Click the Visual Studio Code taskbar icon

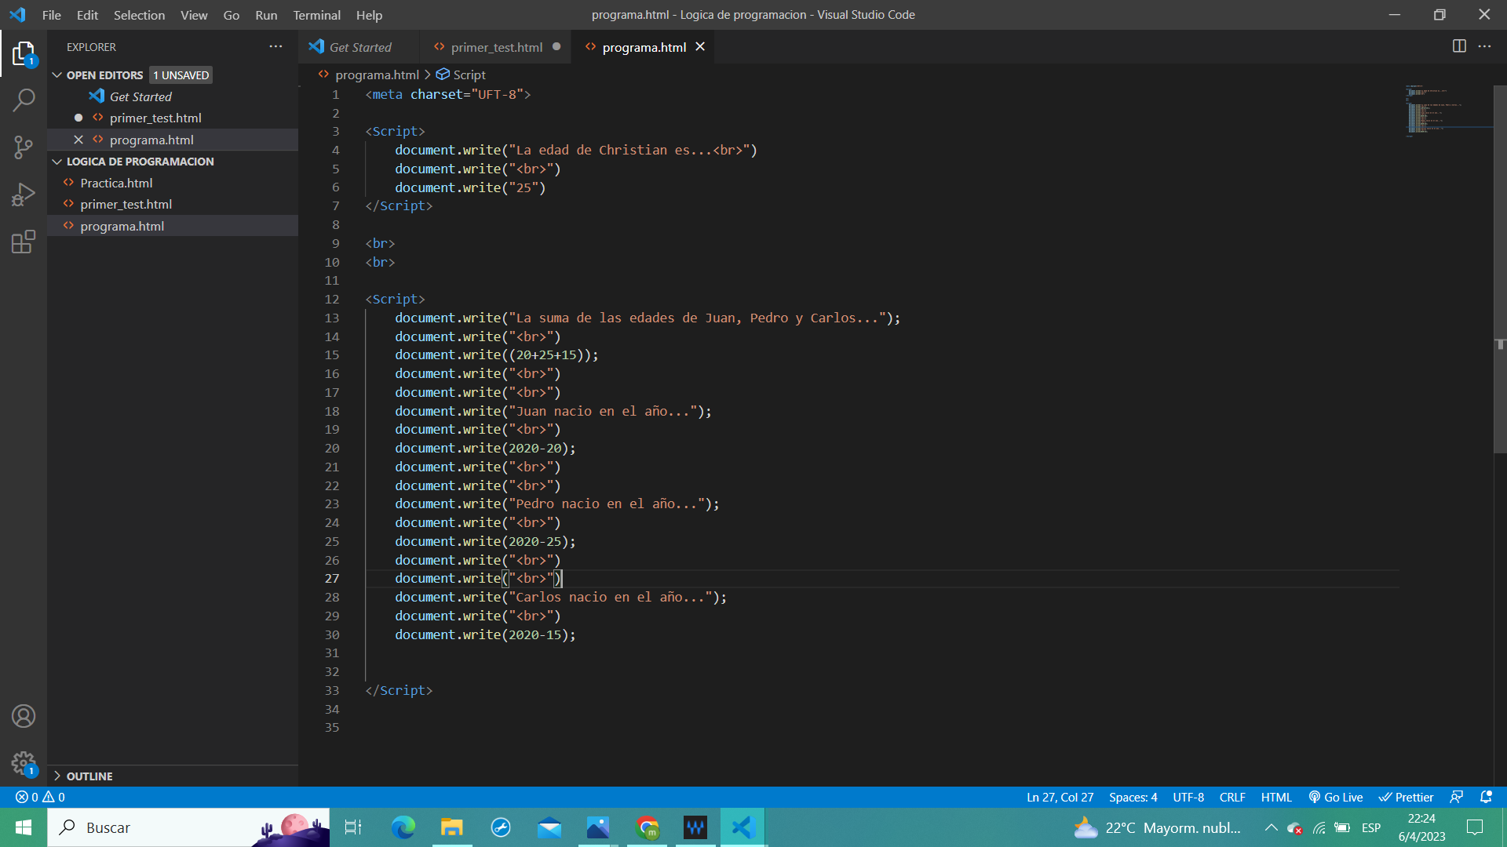[x=743, y=827]
